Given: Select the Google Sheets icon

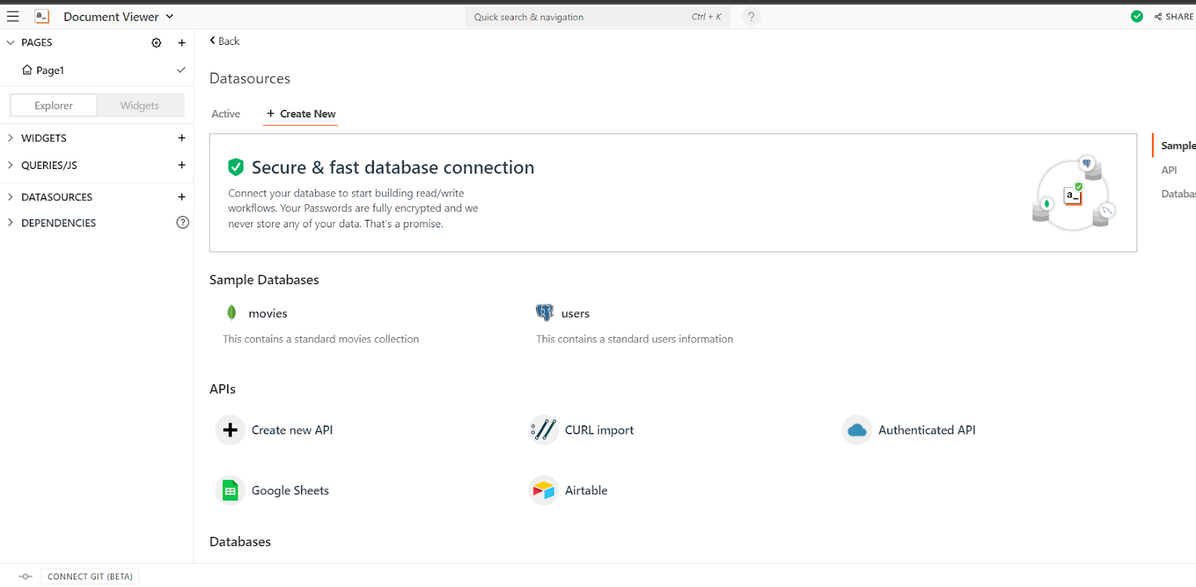Looking at the screenshot, I should 230,491.
